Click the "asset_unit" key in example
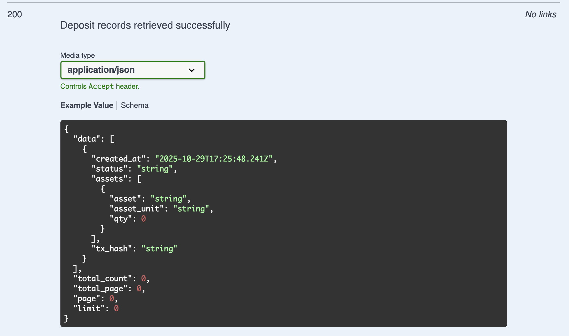The image size is (569, 336). 137,209
